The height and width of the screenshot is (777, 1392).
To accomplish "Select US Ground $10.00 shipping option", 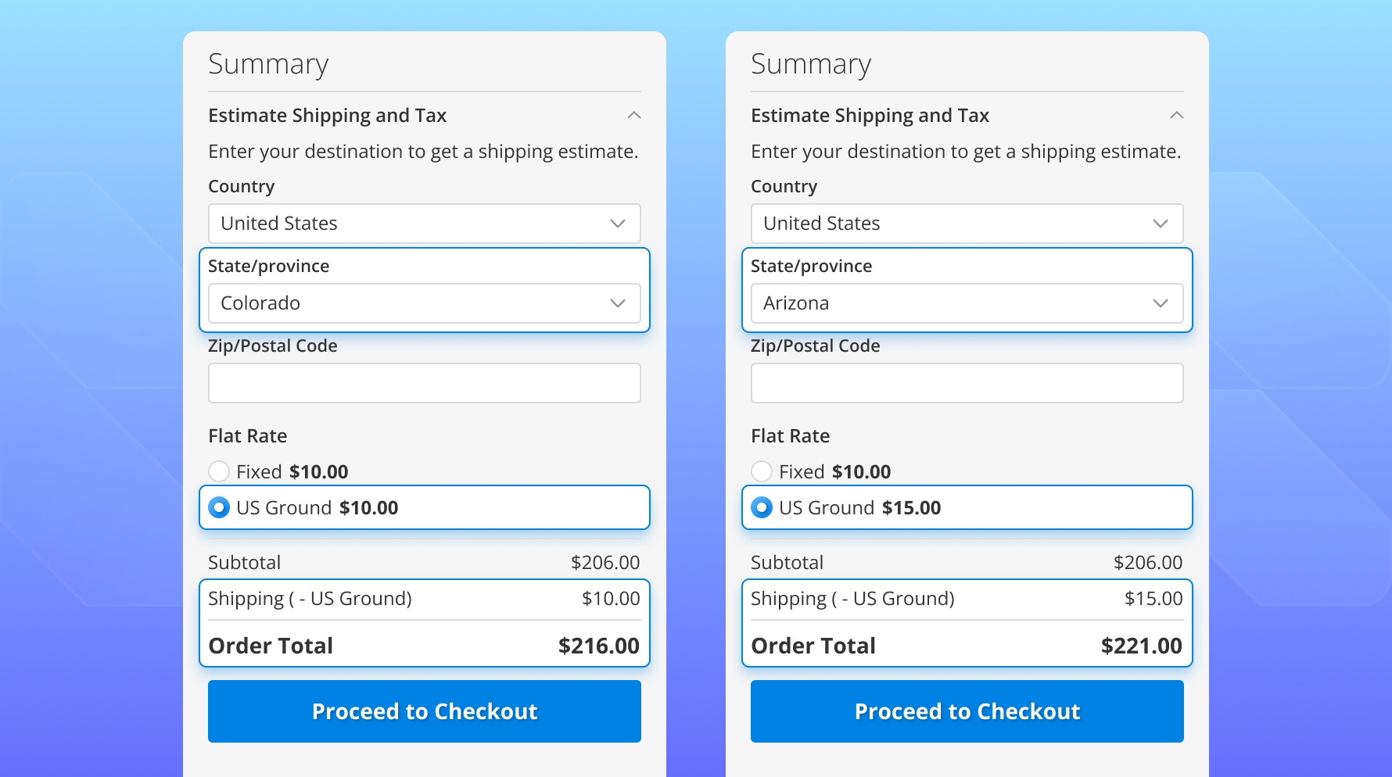I will 219,508.
